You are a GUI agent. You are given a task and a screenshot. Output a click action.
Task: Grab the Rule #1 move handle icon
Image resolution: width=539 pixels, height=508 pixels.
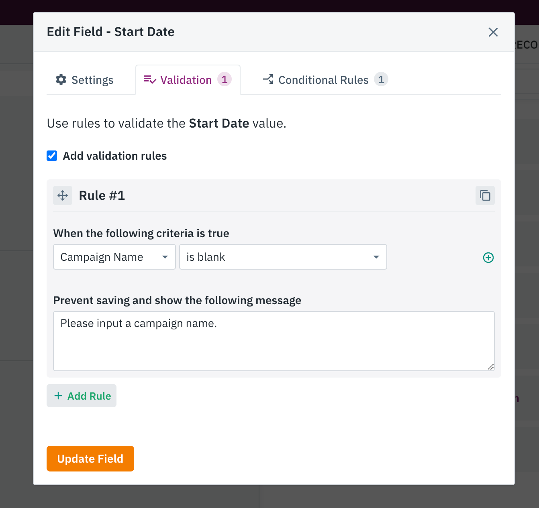(63, 195)
